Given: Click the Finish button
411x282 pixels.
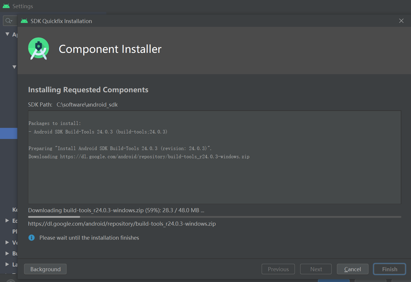Looking at the screenshot, I should pos(389,269).
